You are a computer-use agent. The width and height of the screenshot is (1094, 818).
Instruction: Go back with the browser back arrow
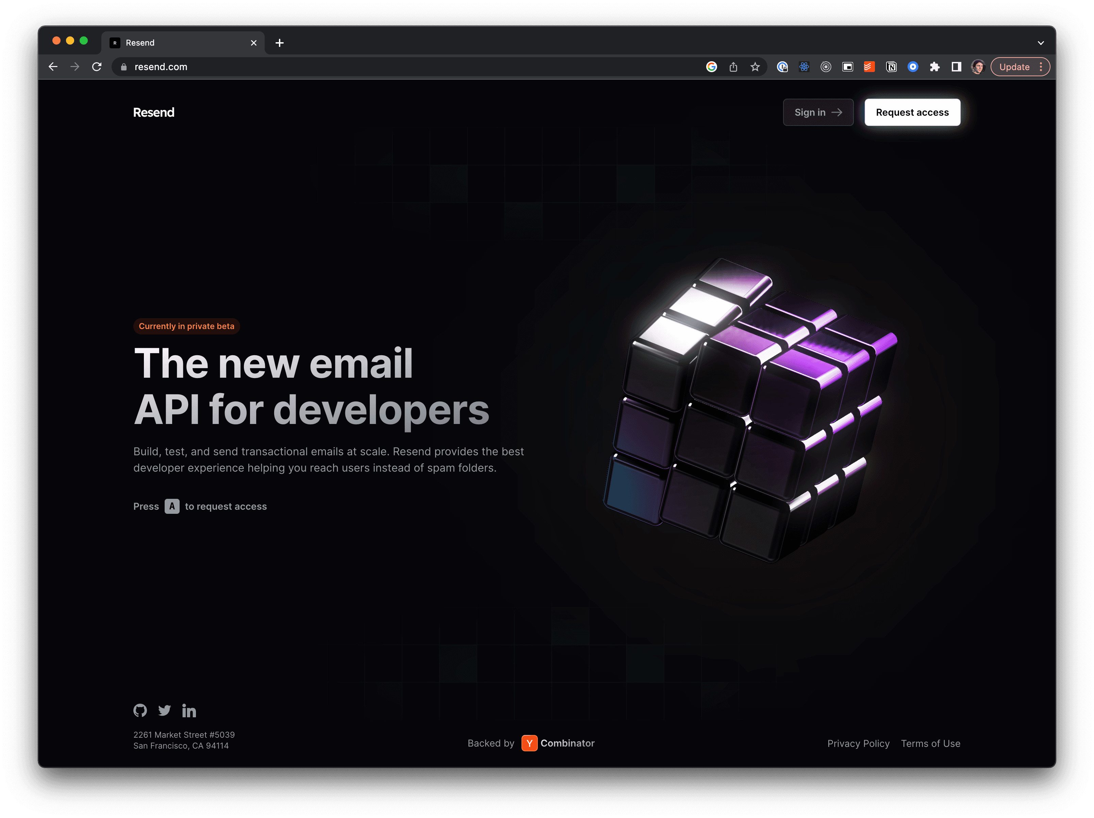coord(53,67)
